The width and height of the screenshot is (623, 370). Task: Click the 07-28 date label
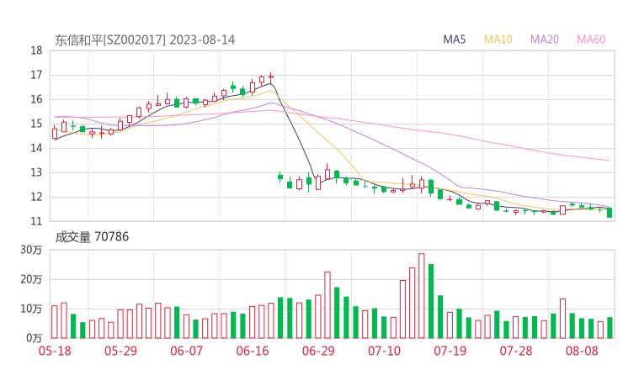(516, 351)
